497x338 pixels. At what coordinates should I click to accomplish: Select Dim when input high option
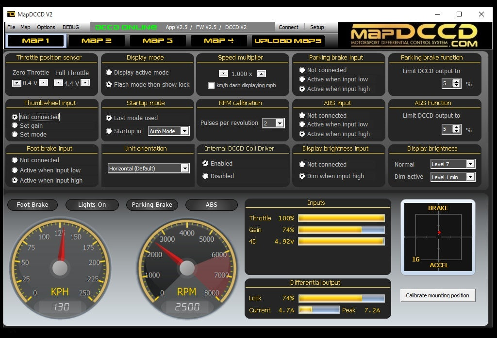click(x=331, y=176)
